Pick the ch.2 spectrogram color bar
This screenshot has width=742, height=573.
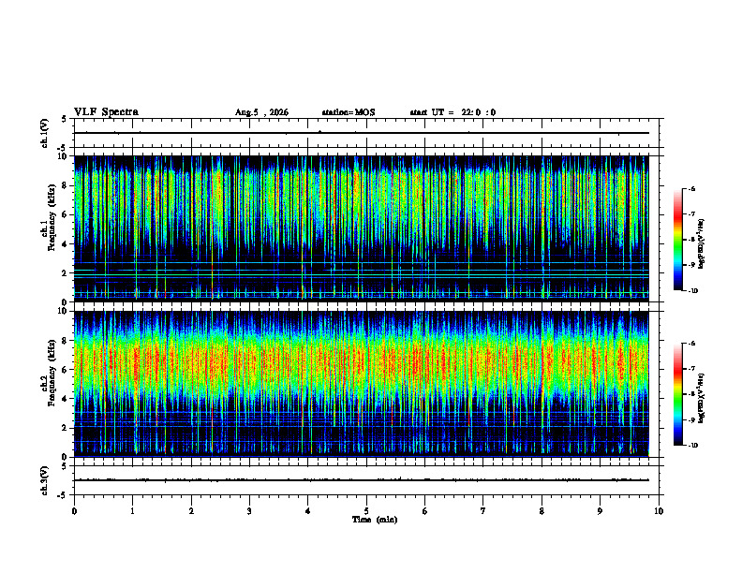tap(677, 394)
